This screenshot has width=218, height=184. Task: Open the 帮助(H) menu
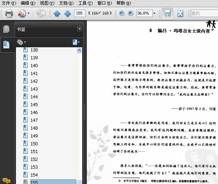(x=124, y=3)
